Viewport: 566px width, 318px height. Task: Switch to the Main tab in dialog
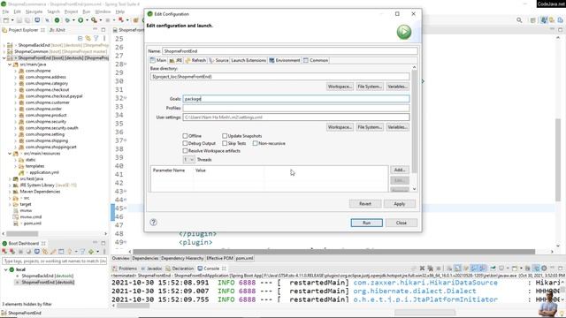point(158,60)
